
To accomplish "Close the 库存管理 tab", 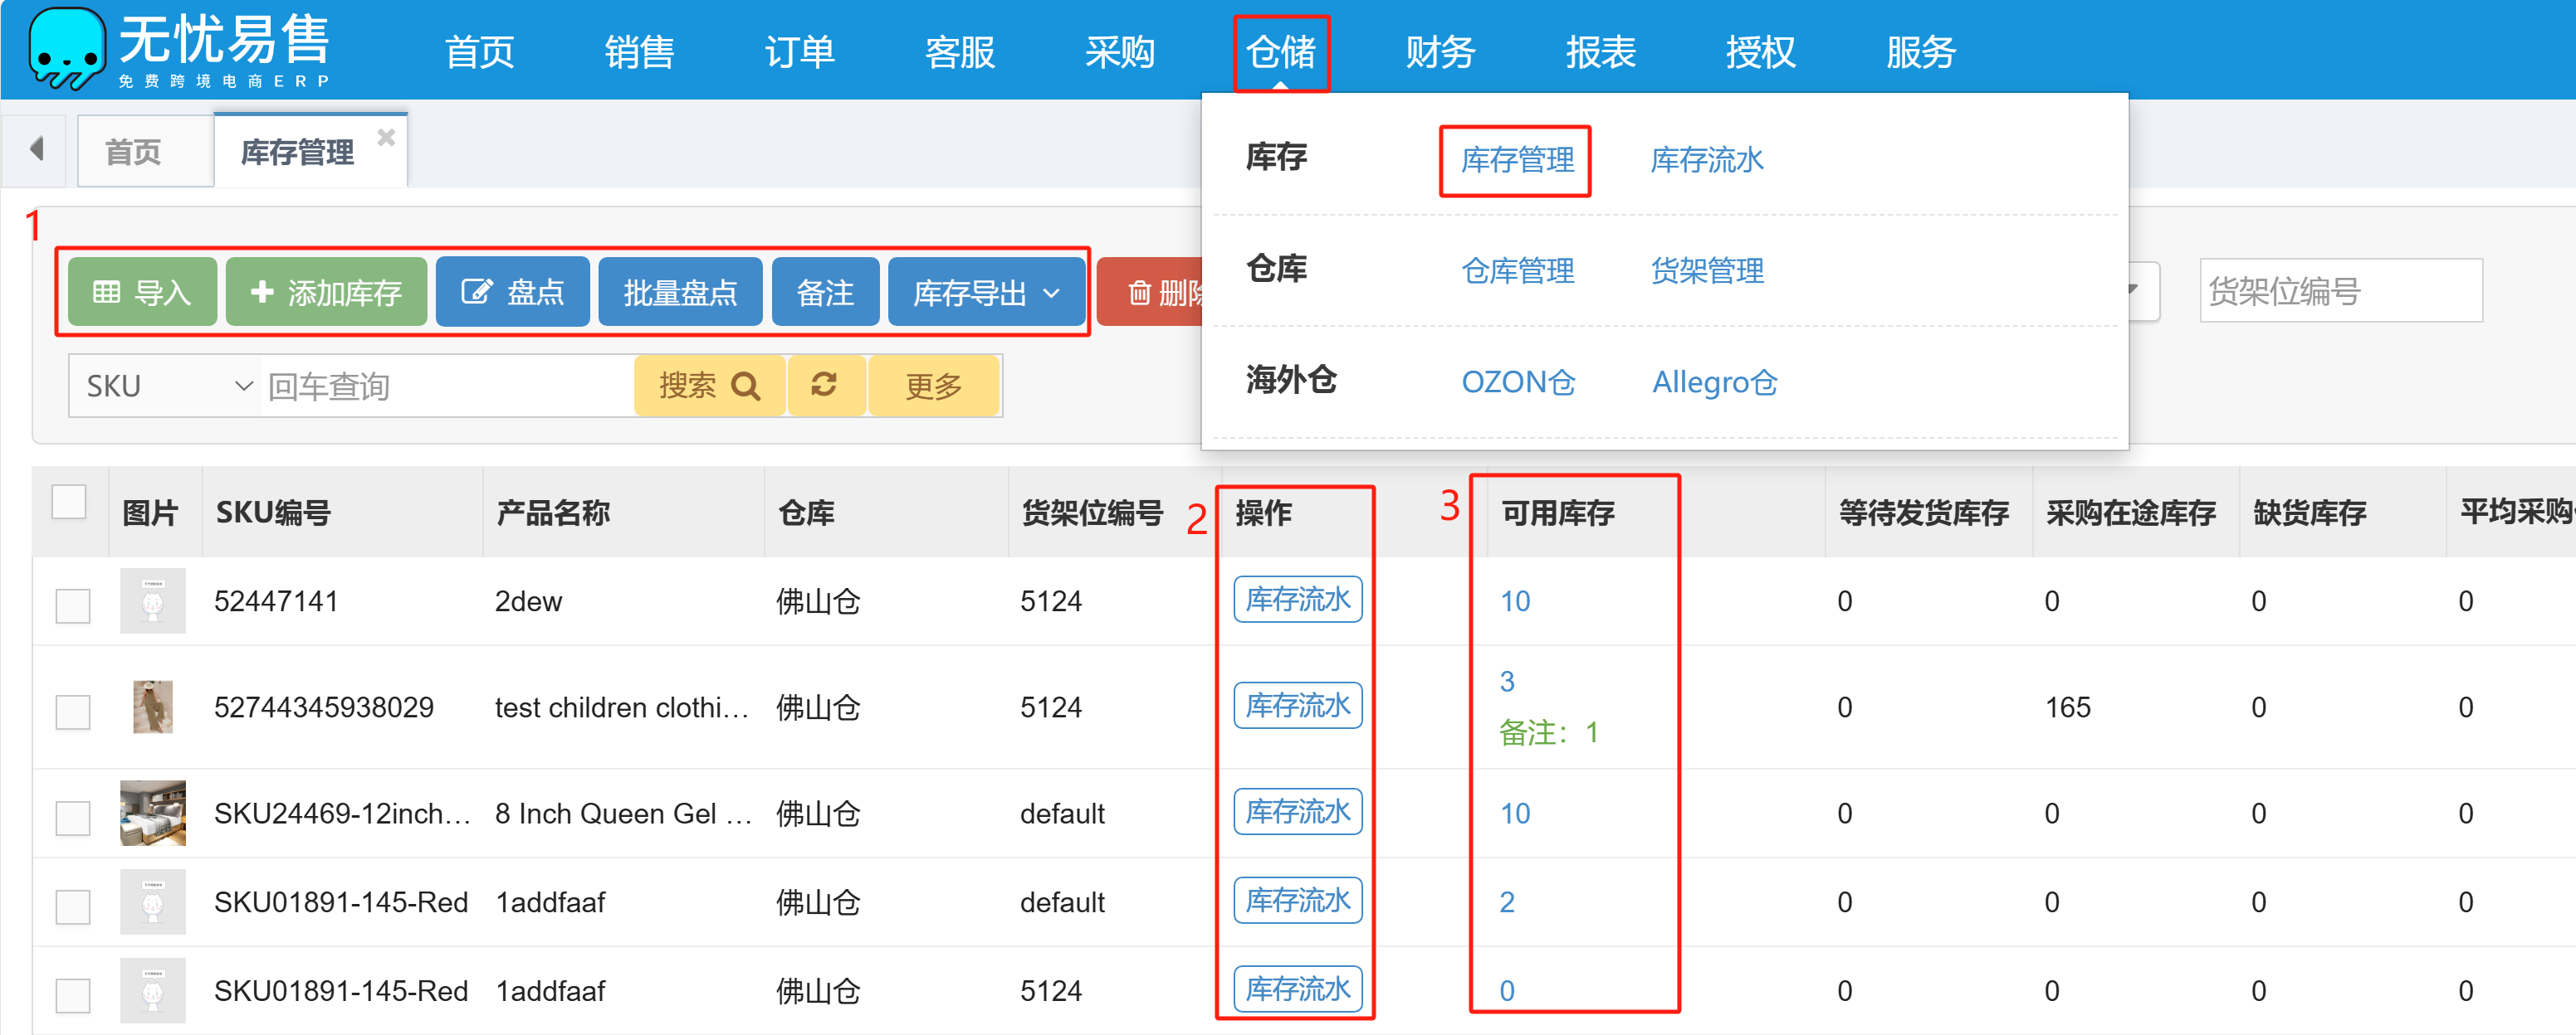I will click(x=386, y=138).
